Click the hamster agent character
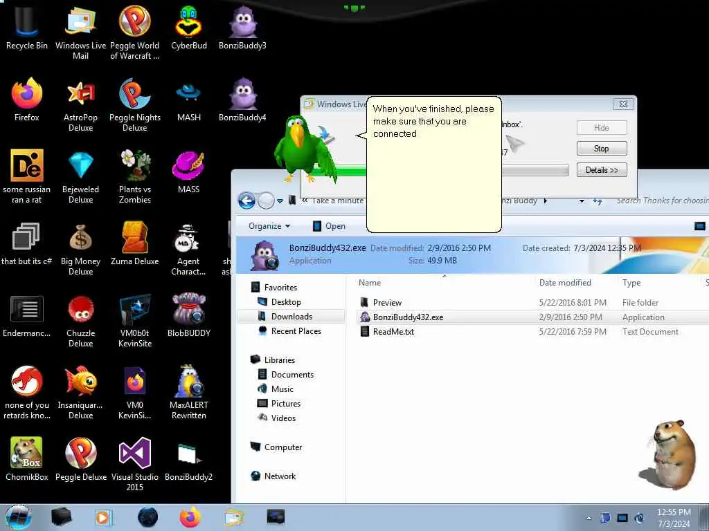Viewport: 709px width, 531px height. point(668,454)
